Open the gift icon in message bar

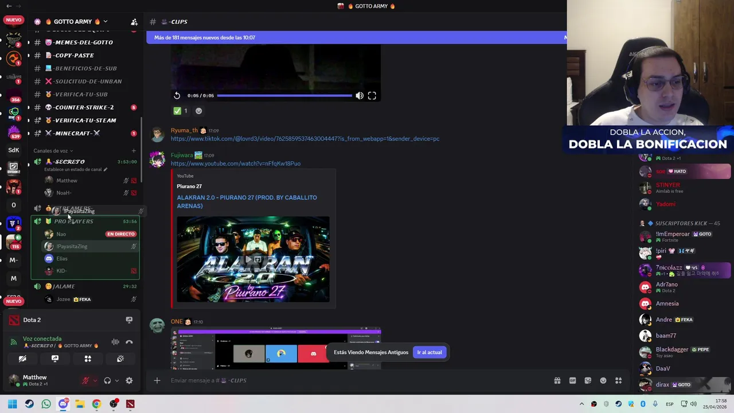(557, 380)
